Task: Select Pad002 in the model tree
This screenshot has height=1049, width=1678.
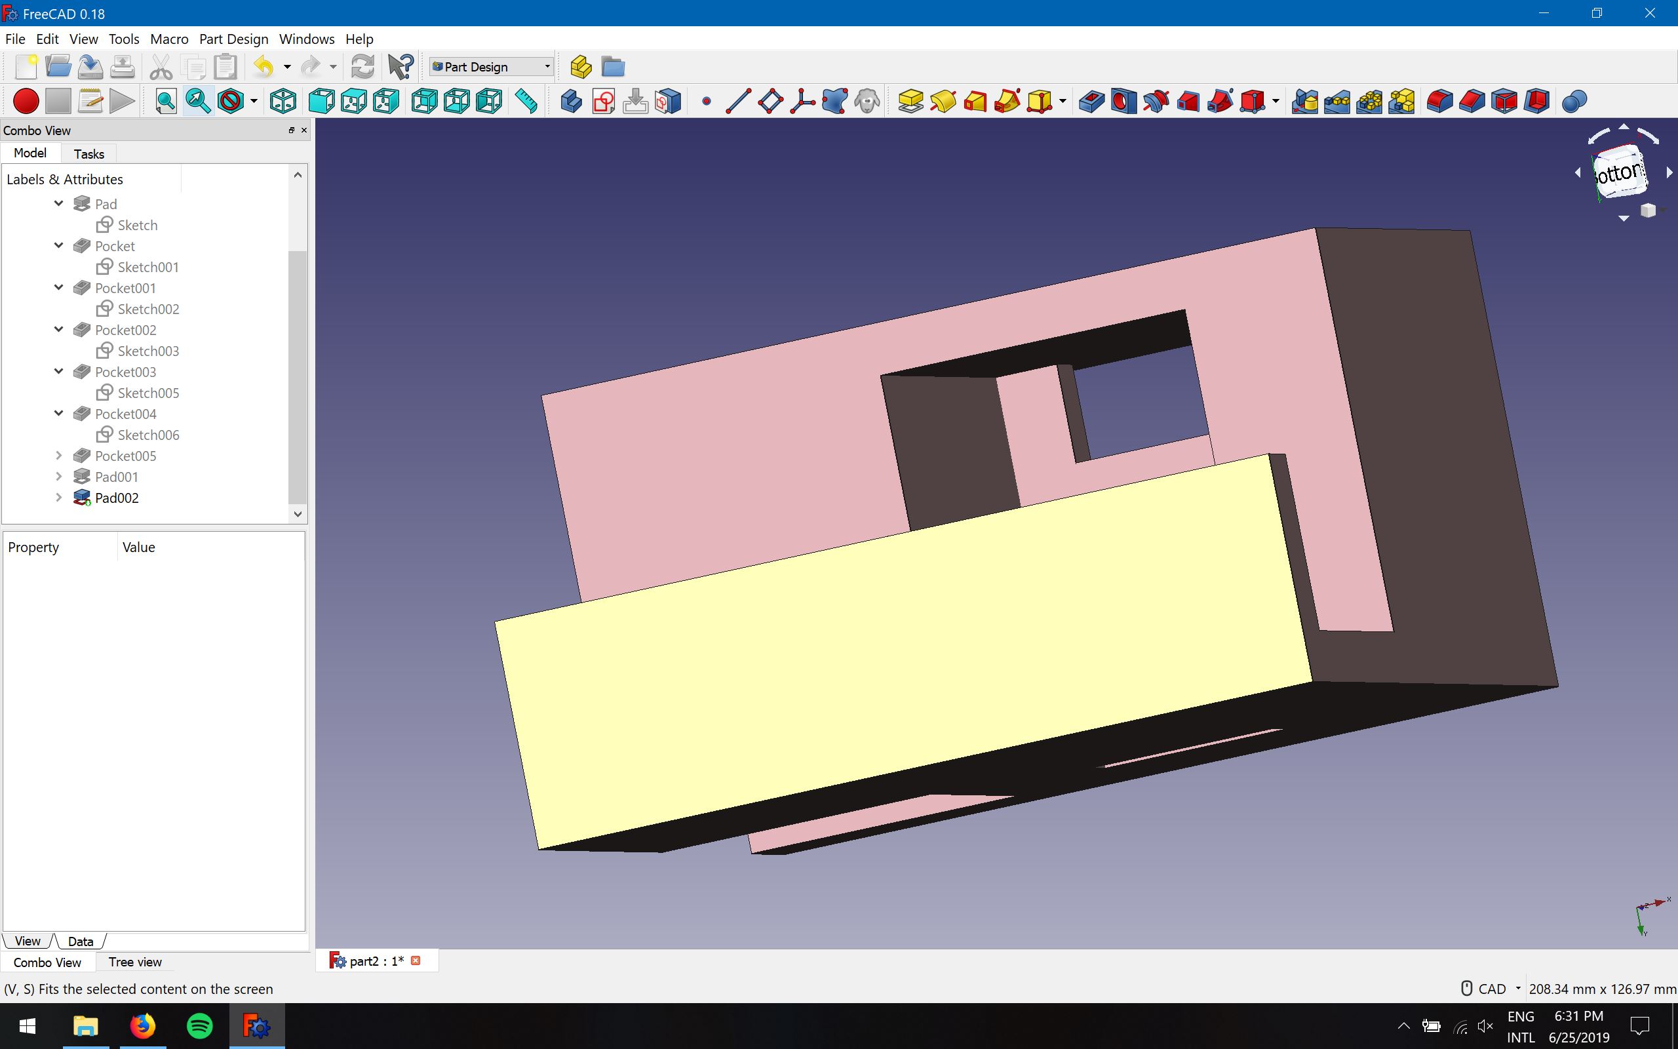Action: (117, 498)
